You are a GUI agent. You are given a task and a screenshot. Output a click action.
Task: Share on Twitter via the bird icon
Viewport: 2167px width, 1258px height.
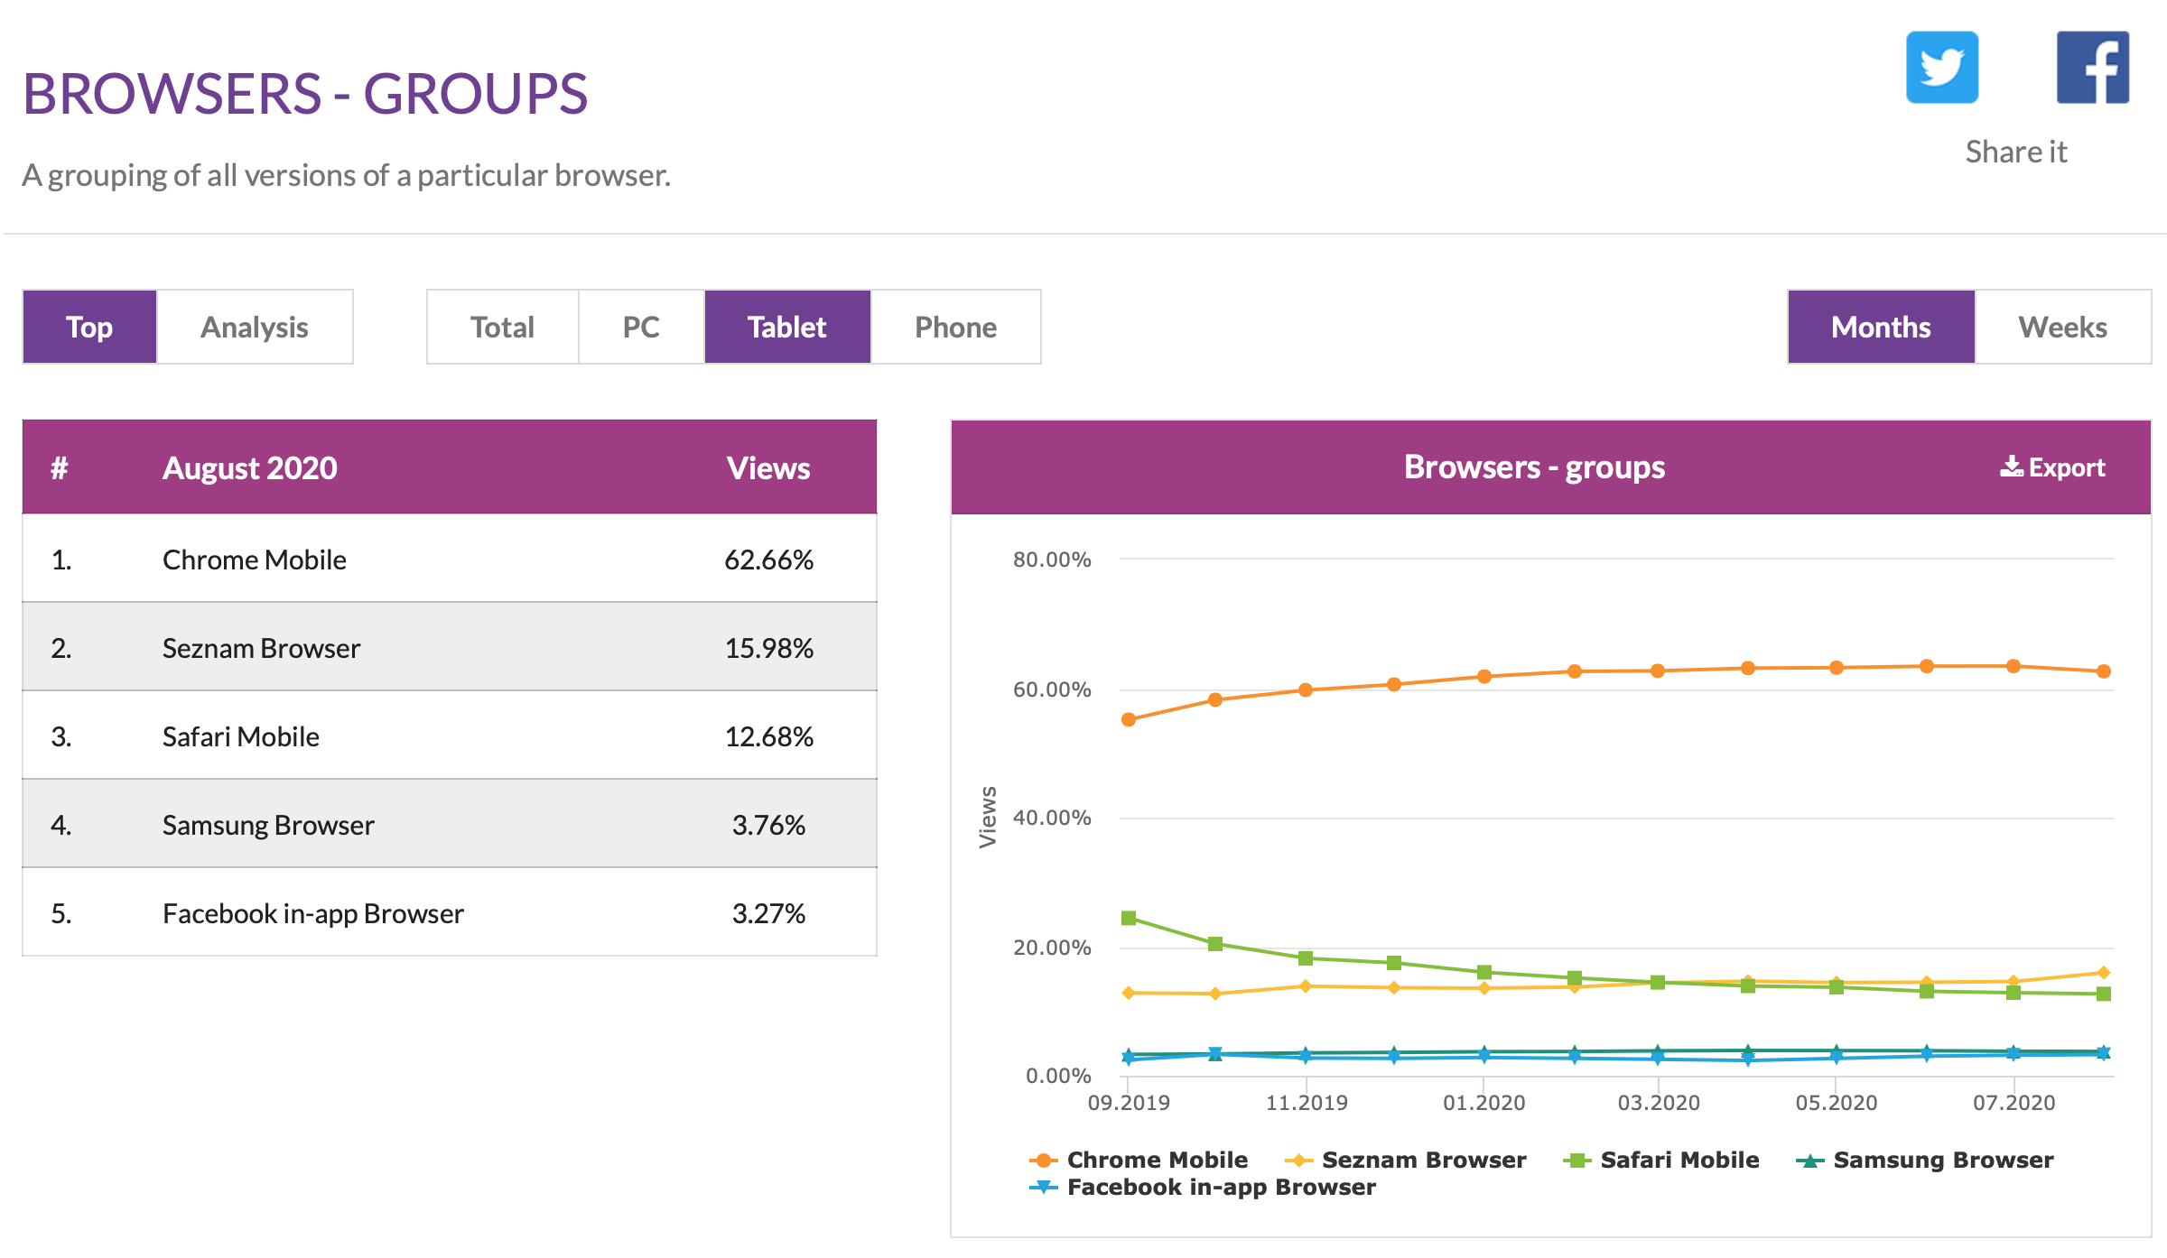point(1941,68)
